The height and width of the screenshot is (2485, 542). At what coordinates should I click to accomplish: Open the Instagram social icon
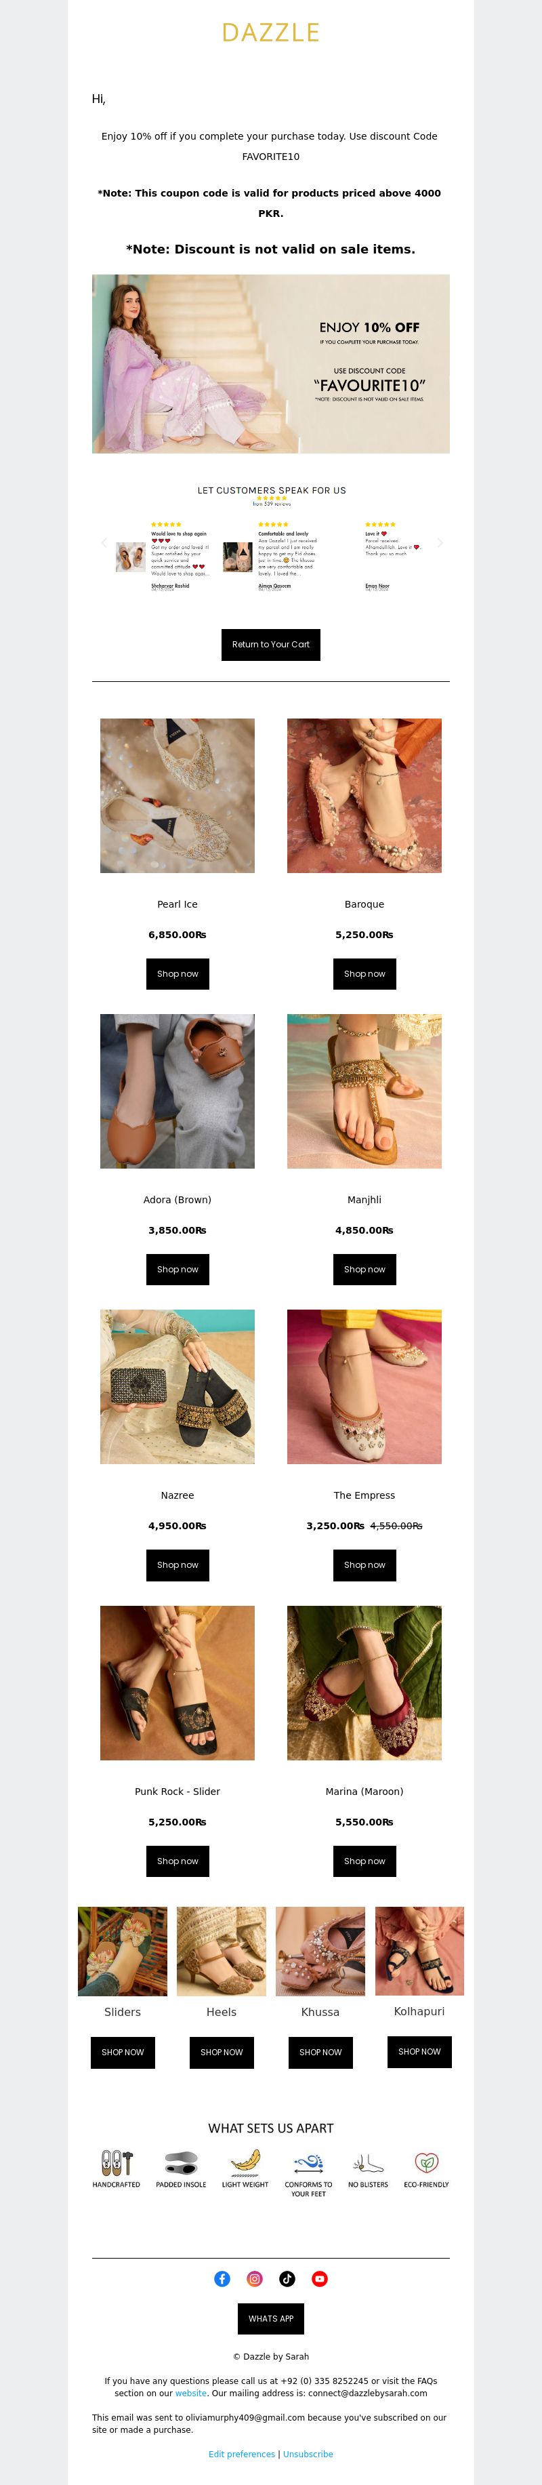pos(255,2278)
